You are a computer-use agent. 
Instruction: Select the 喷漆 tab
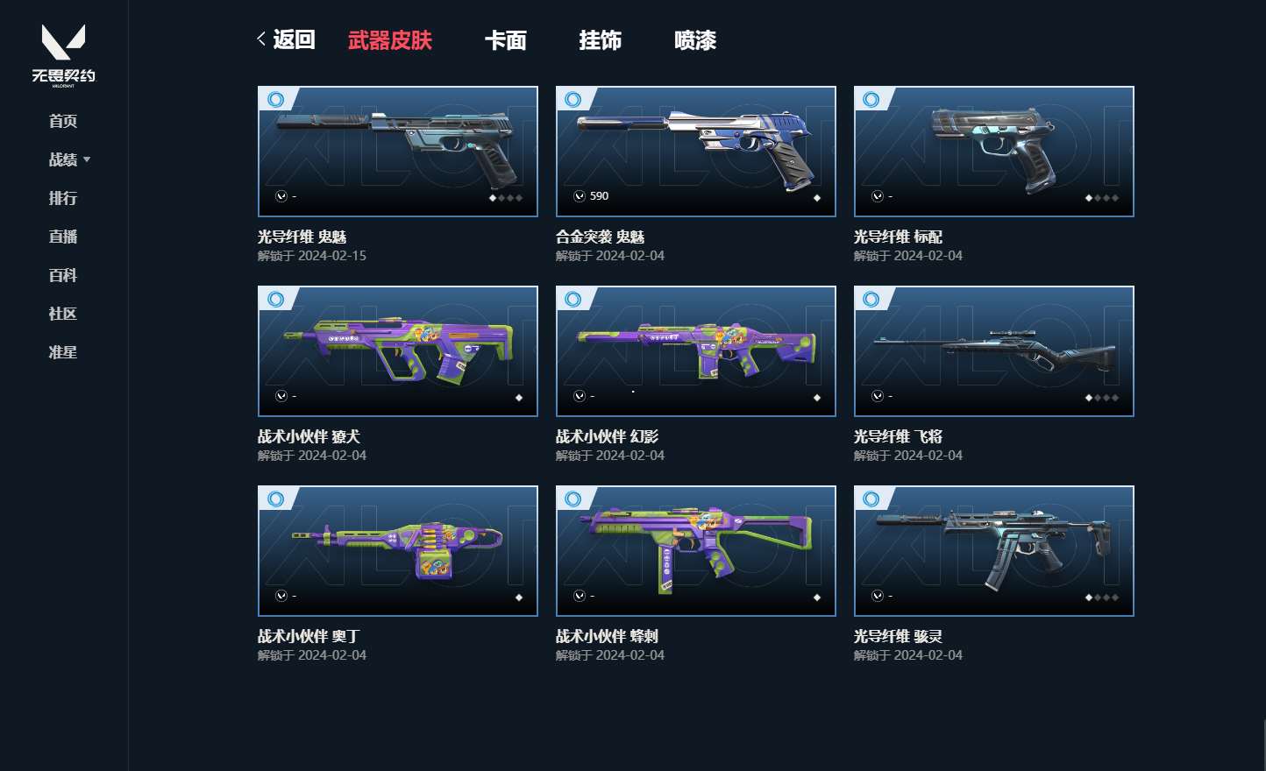(695, 40)
